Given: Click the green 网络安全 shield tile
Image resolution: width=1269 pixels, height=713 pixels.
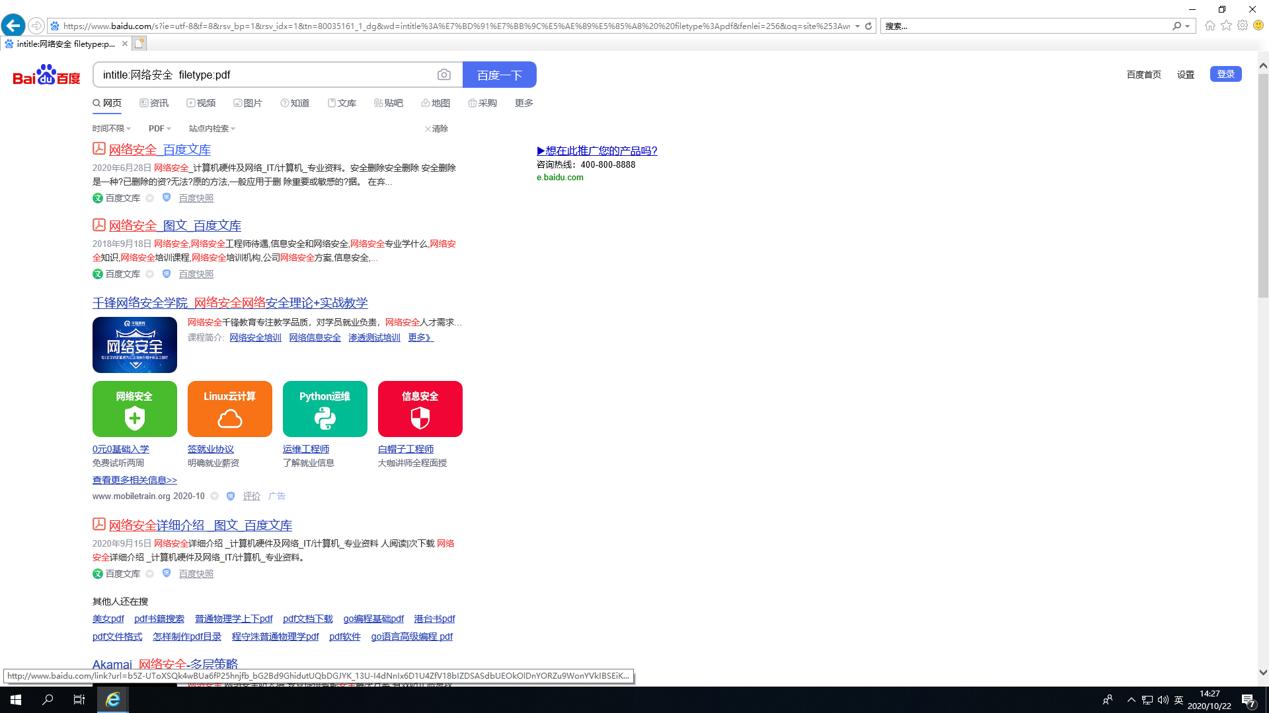Looking at the screenshot, I should pyautogui.click(x=134, y=409).
